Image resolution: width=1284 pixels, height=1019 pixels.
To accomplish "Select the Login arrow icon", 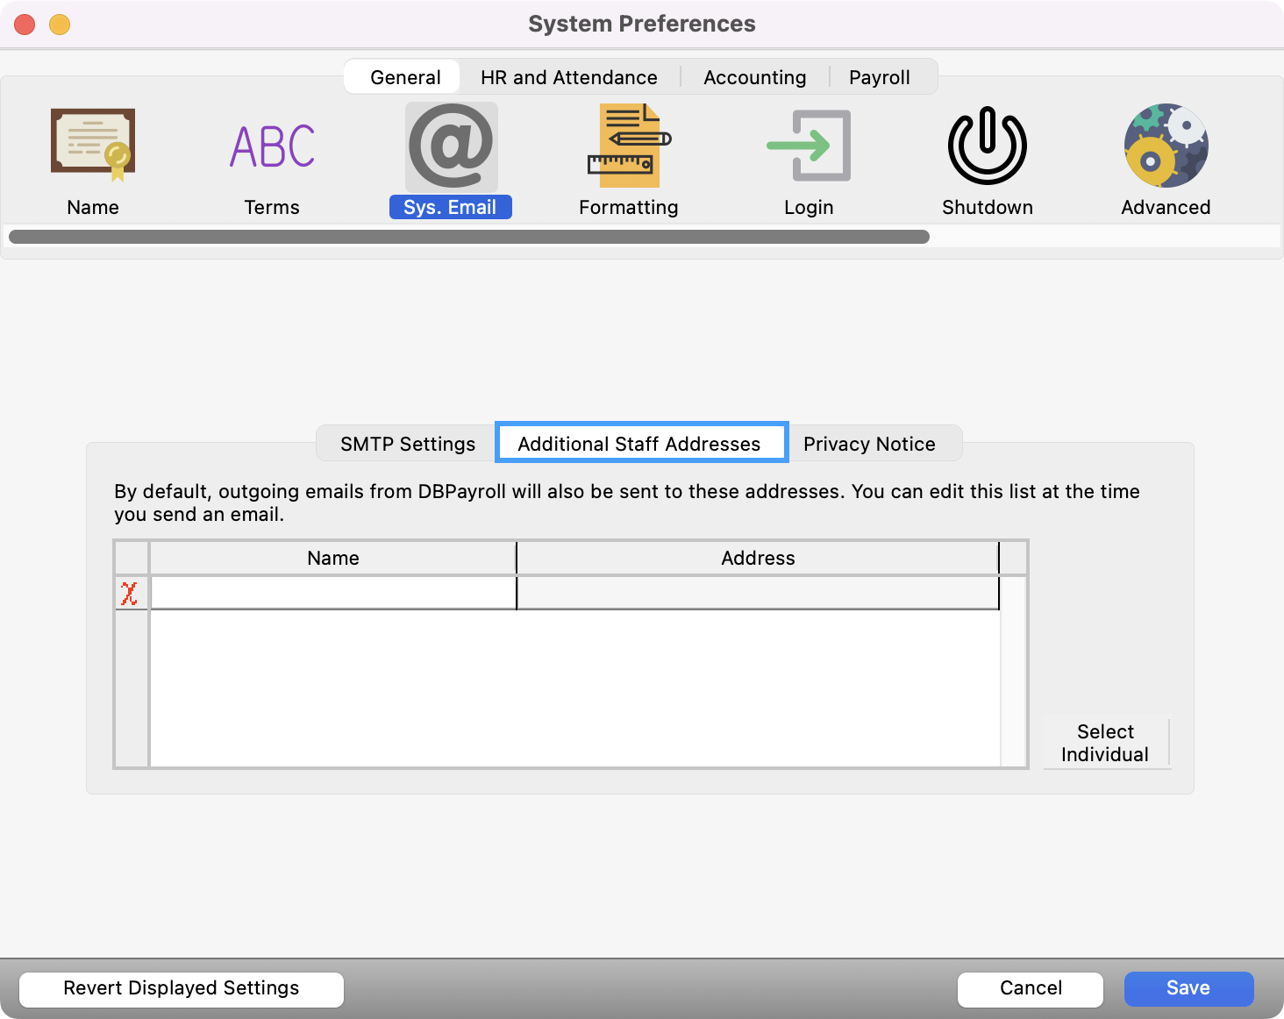I will 808,146.
